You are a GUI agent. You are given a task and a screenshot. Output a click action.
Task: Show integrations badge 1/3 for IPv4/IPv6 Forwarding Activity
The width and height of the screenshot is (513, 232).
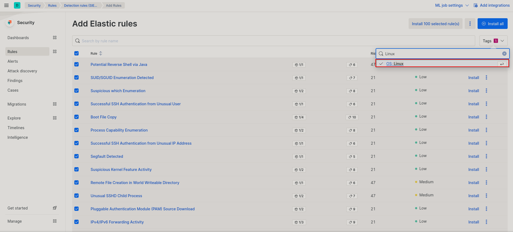click(299, 222)
